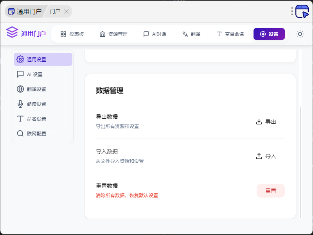The image size is (313, 235).
Task: Select the 设置 settings tab
Action: [x=269, y=34]
